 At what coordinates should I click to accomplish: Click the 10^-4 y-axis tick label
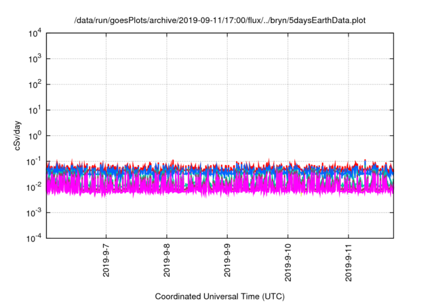(x=34, y=238)
